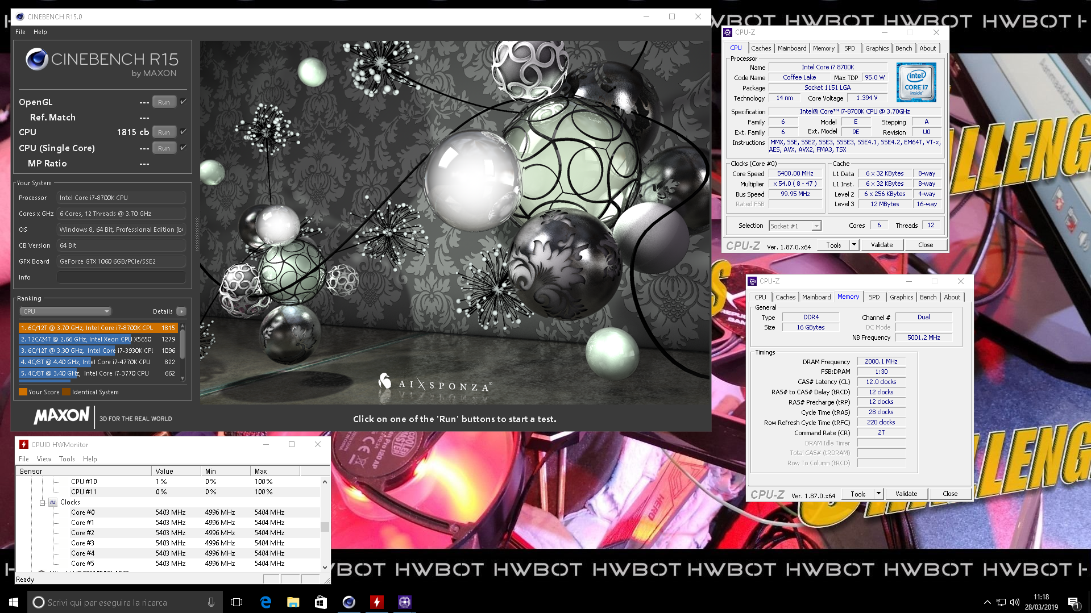The image size is (1091, 613).
Task: Select About tab in CPU-Z memory window
Action: [952, 297]
